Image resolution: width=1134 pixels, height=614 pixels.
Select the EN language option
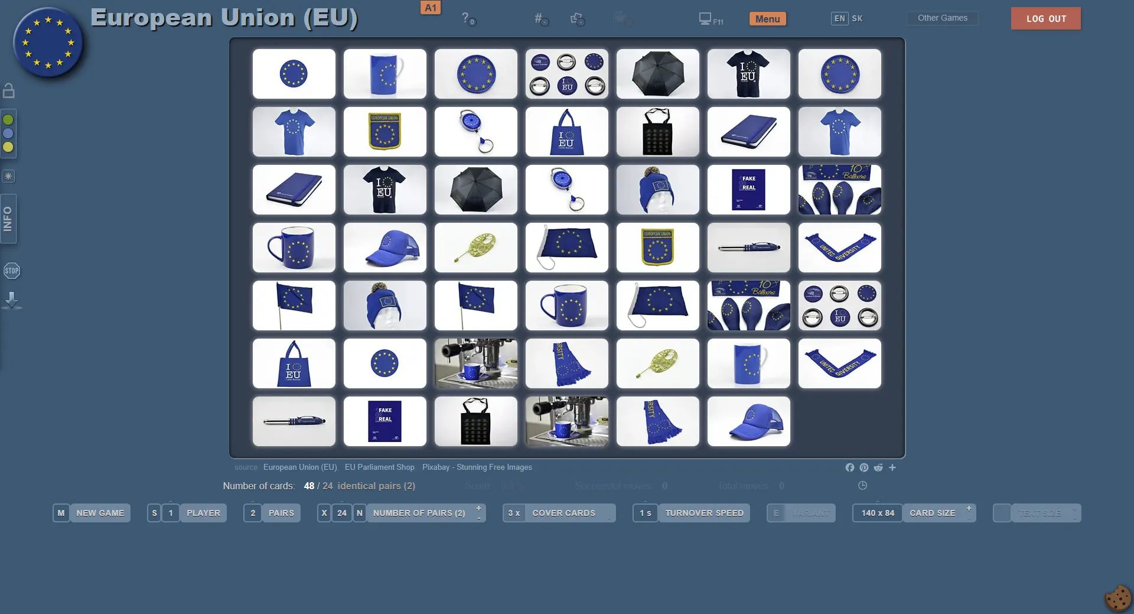pyautogui.click(x=839, y=18)
